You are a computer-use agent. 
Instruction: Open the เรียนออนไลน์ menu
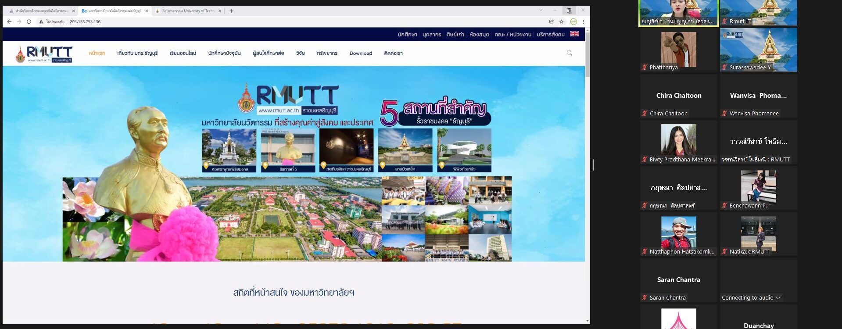pyautogui.click(x=183, y=53)
